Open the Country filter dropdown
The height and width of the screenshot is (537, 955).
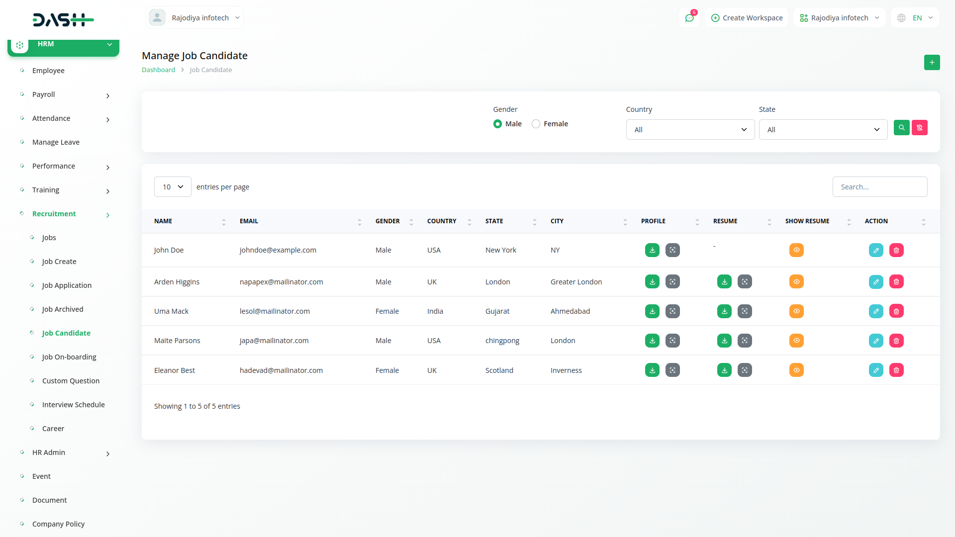pos(690,130)
